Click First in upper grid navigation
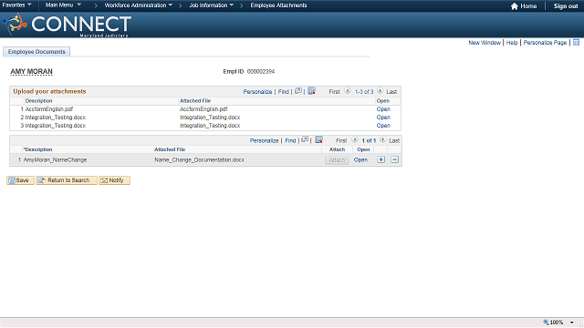Viewport: 584px width, 328px height. click(x=334, y=91)
